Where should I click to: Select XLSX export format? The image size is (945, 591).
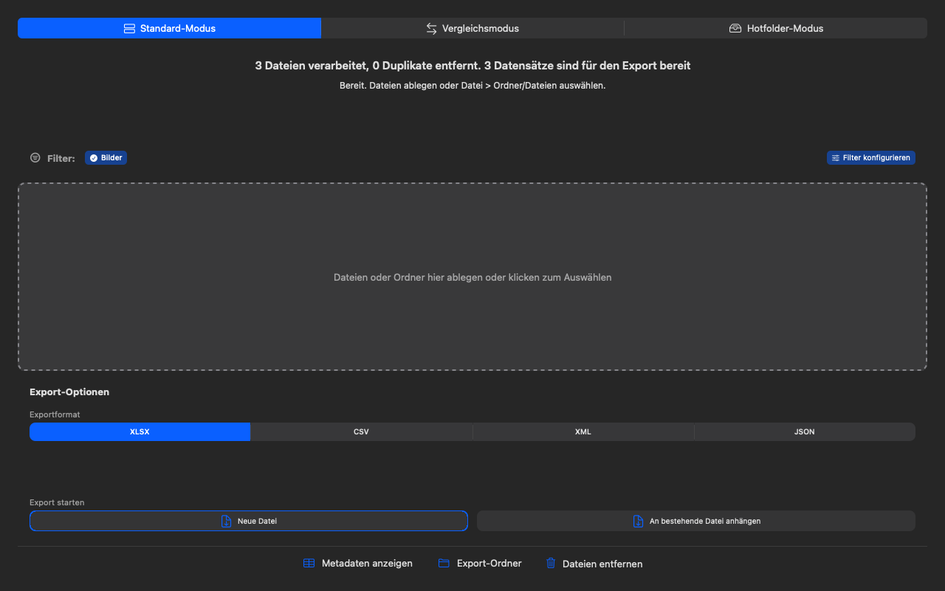[140, 431]
